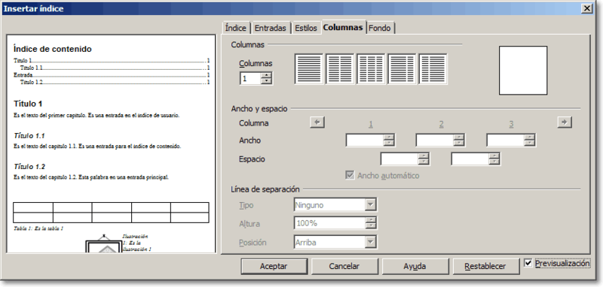Click the Aceptar button

(274, 266)
